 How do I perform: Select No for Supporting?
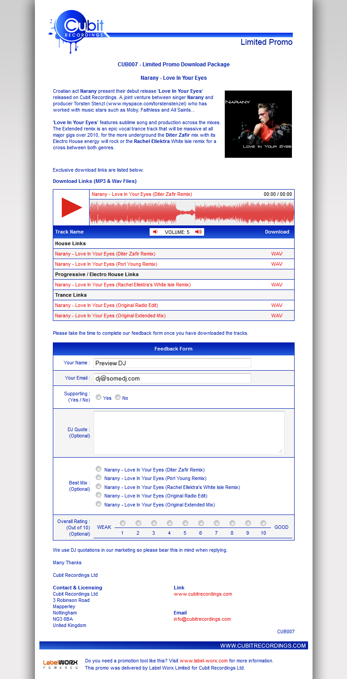point(118,397)
